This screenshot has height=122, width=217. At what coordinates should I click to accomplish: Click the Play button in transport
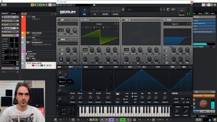[x=123, y=120]
